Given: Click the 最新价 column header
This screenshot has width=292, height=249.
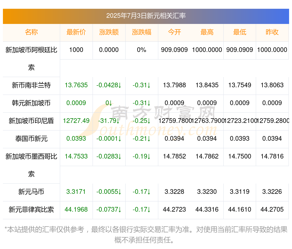Looking at the screenshot, I should pos(76,32).
